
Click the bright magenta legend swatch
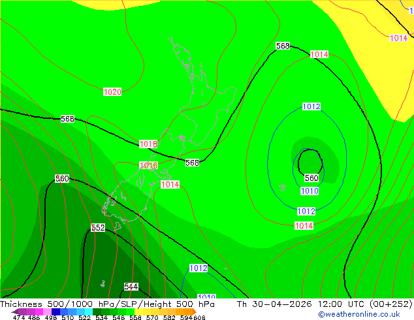pyautogui.click(x=39, y=312)
